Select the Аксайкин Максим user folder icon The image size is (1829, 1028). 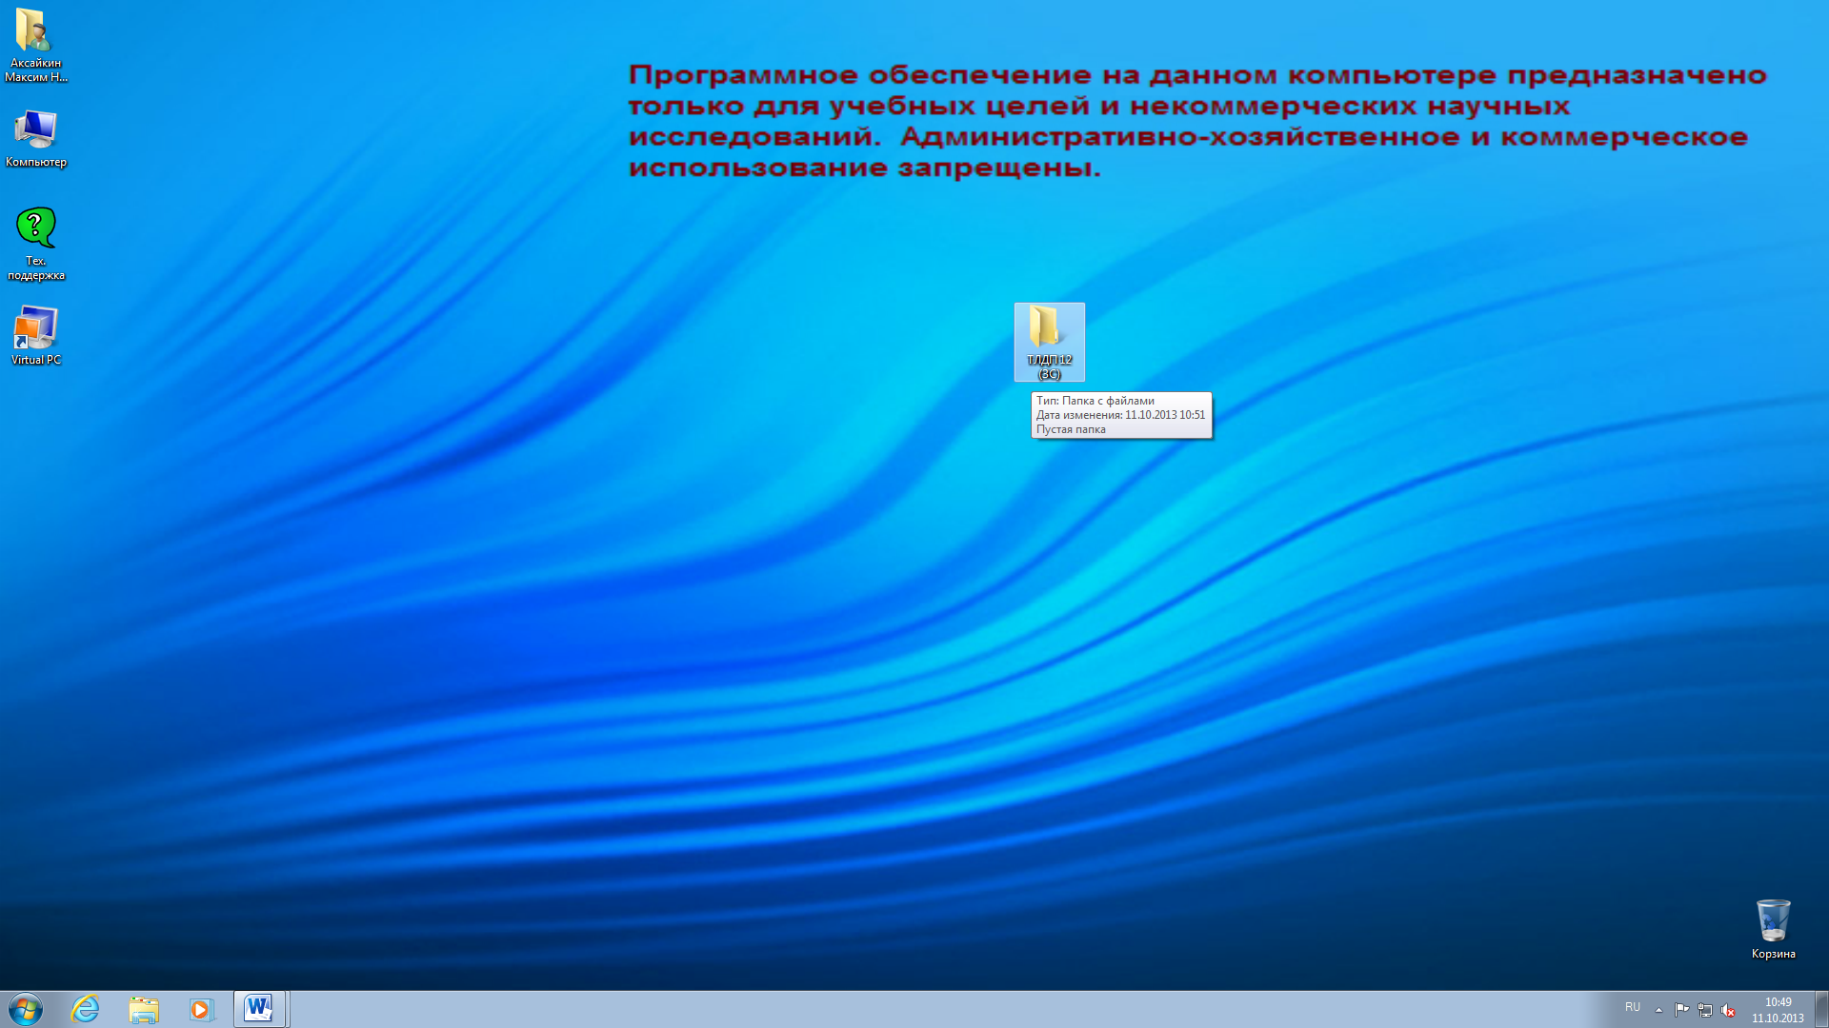(x=35, y=46)
